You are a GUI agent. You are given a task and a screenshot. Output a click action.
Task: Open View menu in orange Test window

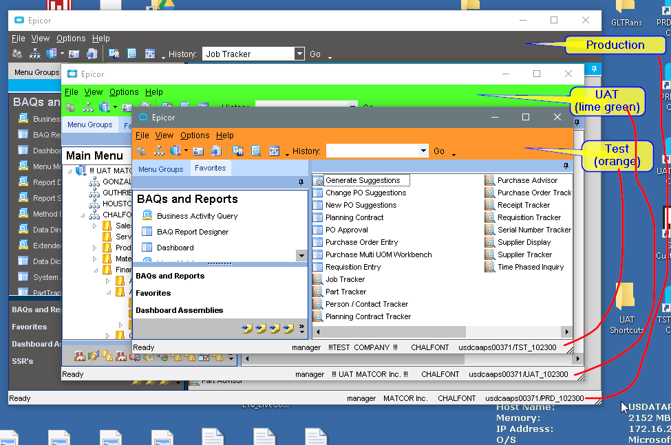tap(164, 135)
